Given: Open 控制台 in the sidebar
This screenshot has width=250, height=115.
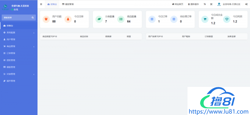Looking at the screenshot, I should pos(19,26).
